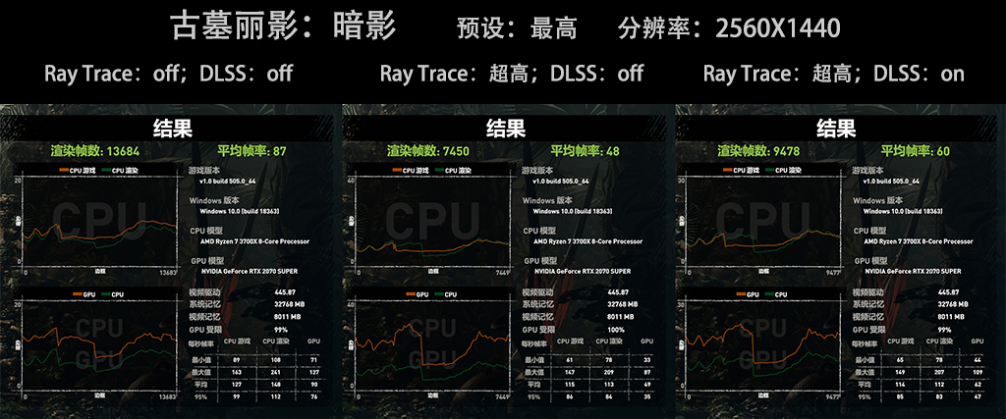Click the 95% GPU cell 47 in right table
The width and height of the screenshot is (1006, 419).
(978, 397)
